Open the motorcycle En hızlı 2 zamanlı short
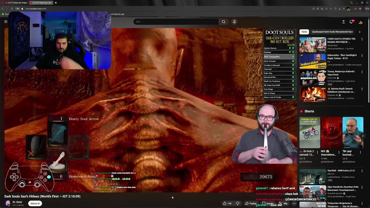Image resolution: width=370 pixels, height=208 pixels. 310,133
